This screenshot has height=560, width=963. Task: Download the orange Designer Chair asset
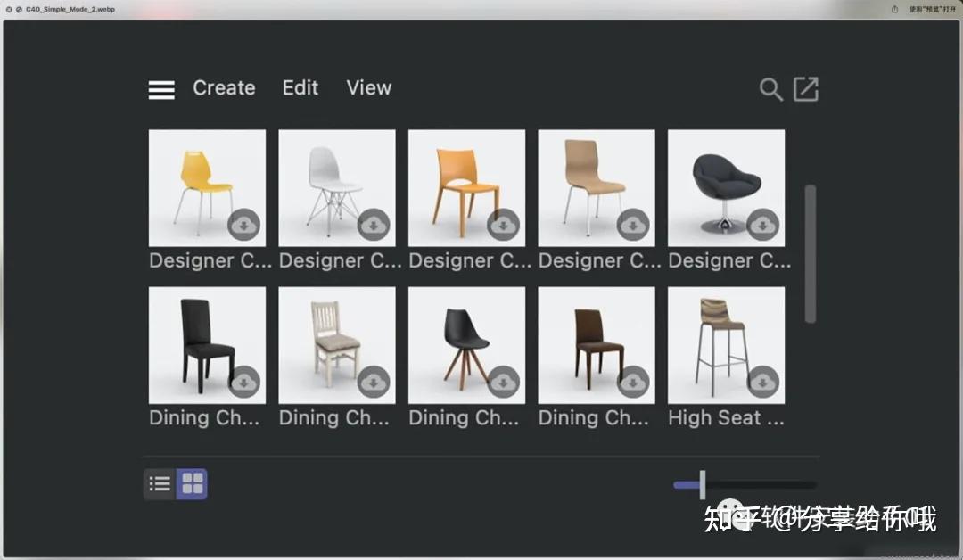tap(502, 225)
